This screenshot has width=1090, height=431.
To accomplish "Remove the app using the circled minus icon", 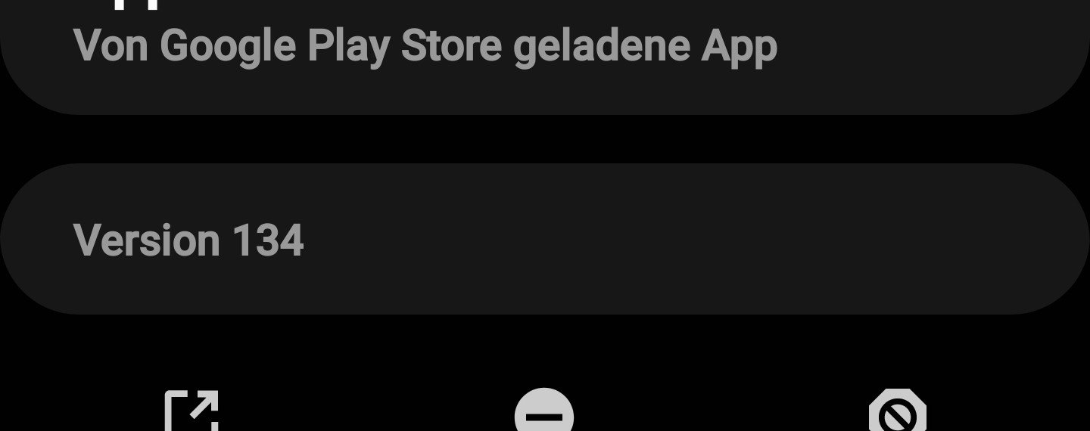I will 544,411.
